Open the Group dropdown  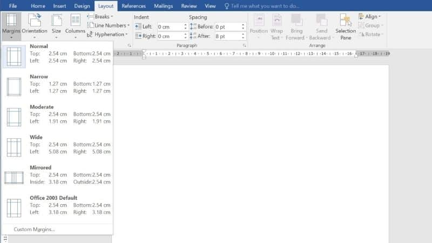(371, 25)
